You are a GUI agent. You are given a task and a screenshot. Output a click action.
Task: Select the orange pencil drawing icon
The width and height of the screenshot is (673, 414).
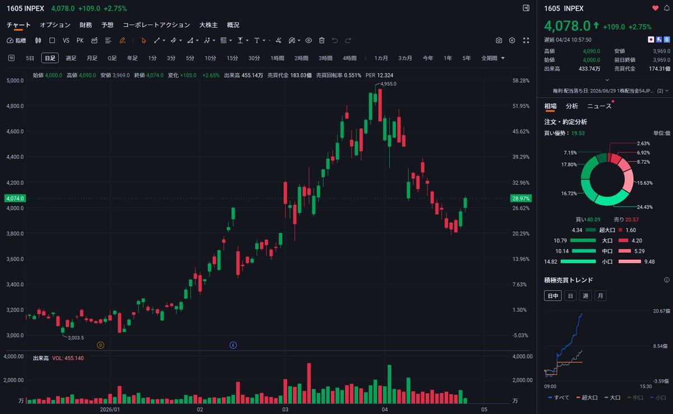122,40
